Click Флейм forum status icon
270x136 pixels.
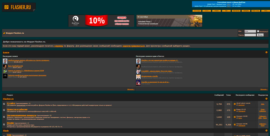coord(4,124)
